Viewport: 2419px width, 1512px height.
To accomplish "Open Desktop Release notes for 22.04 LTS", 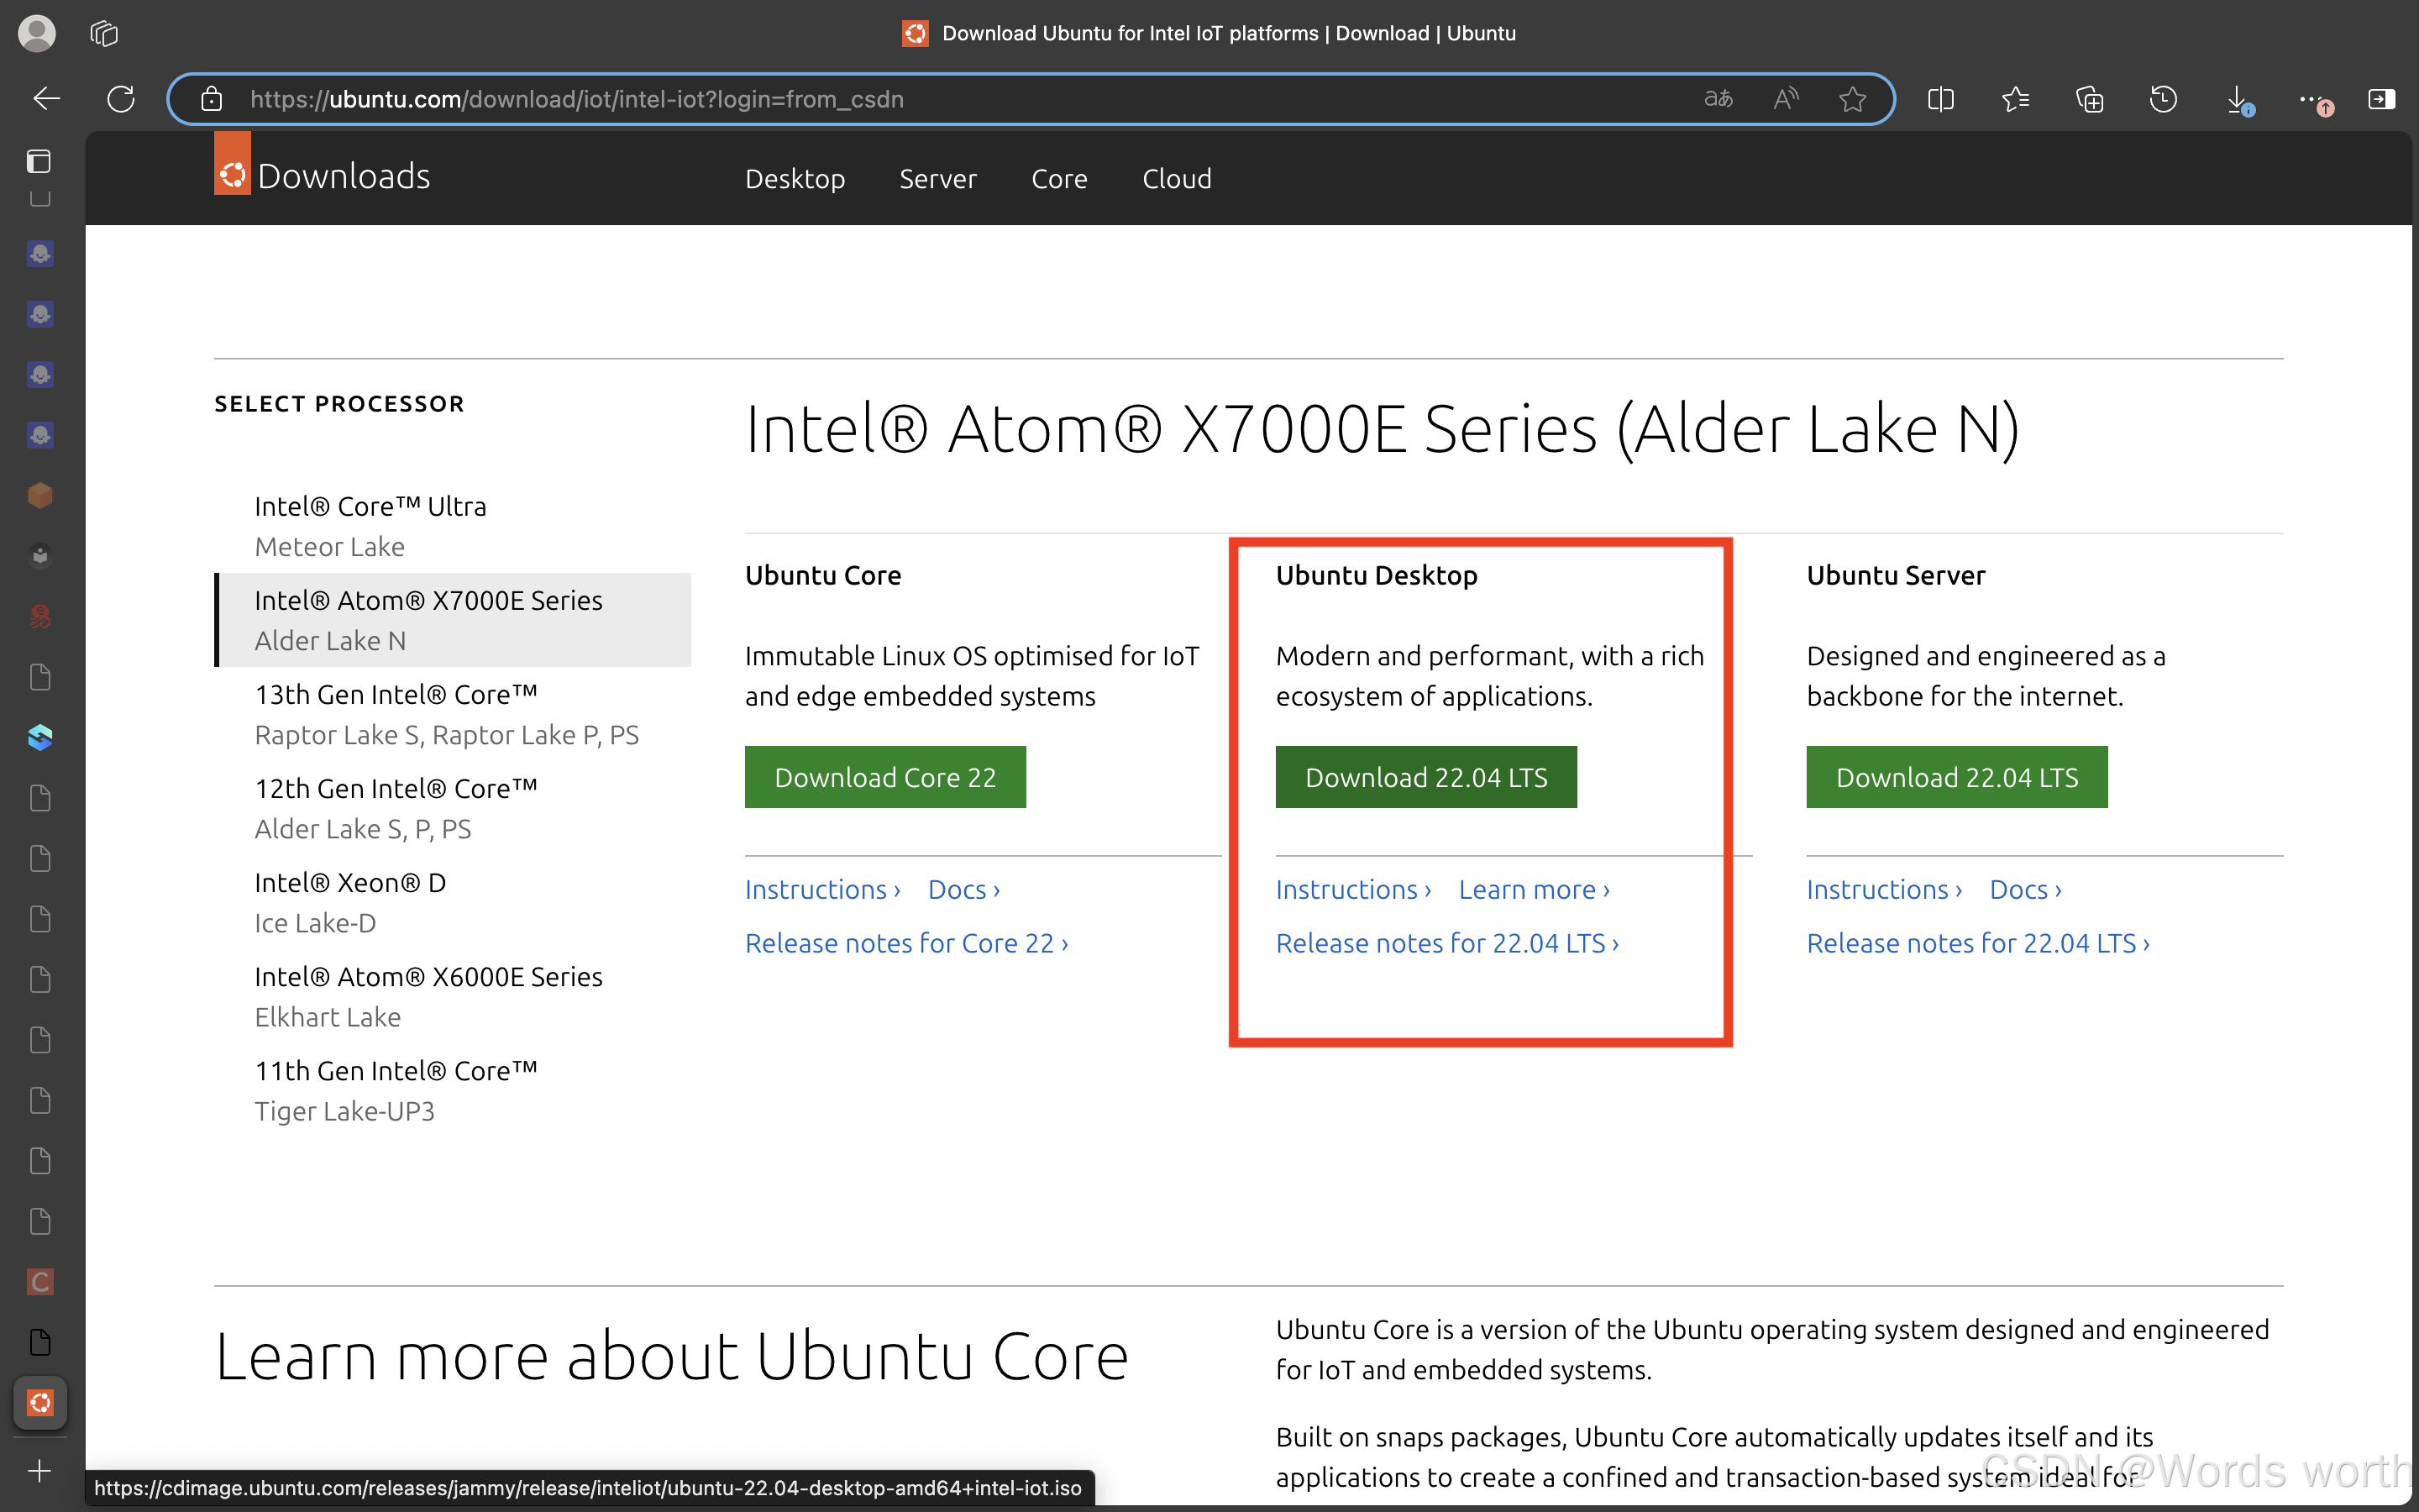I will [x=1447, y=943].
